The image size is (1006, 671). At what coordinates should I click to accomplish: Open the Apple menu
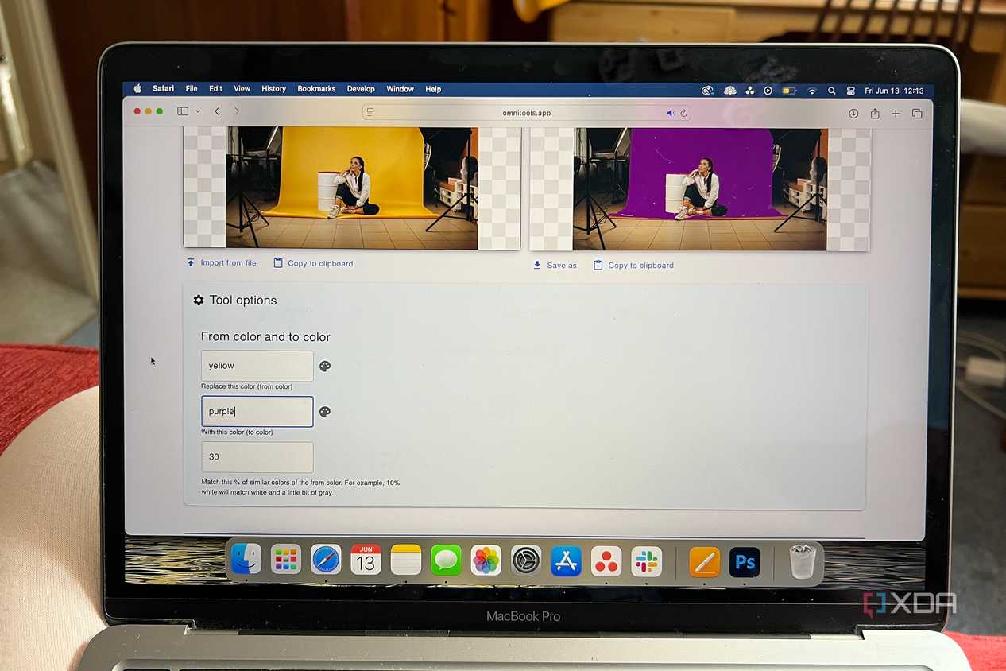(x=137, y=89)
